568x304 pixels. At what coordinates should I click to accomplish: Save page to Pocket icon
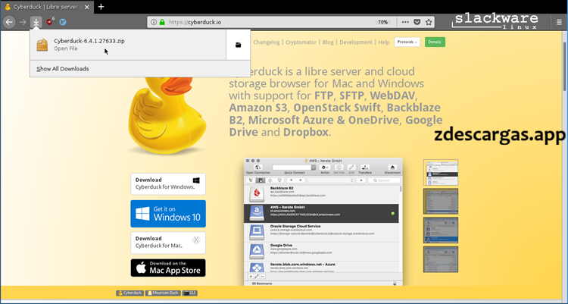point(417,22)
